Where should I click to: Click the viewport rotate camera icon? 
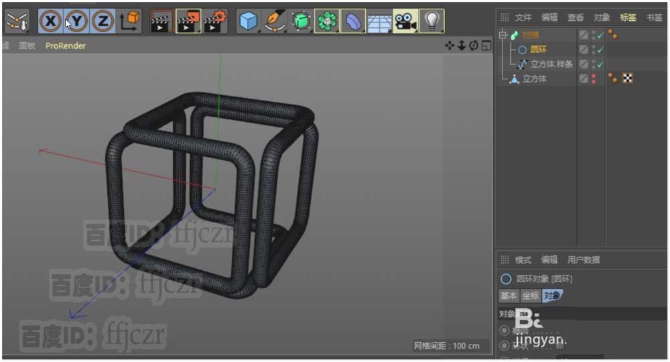pyautogui.click(x=474, y=46)
